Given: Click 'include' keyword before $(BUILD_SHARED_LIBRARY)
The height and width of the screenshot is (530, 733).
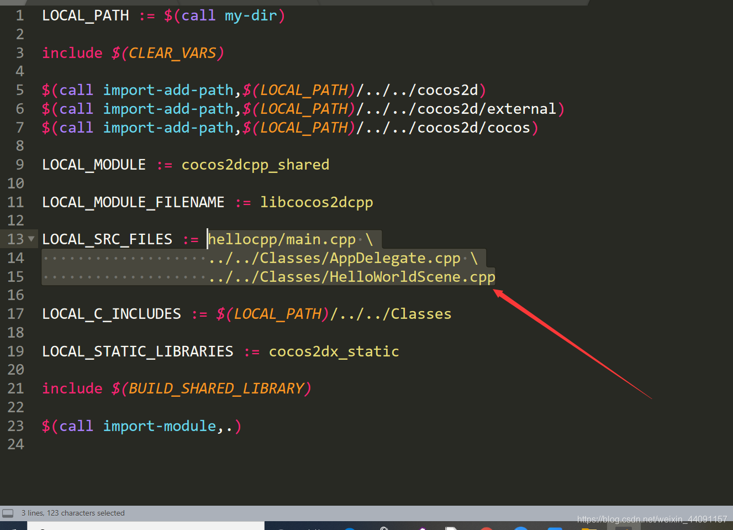Looking at the screenshot, I should coord(72,389).
